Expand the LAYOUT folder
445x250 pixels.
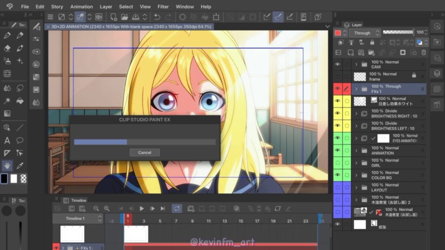pos(356,187)
